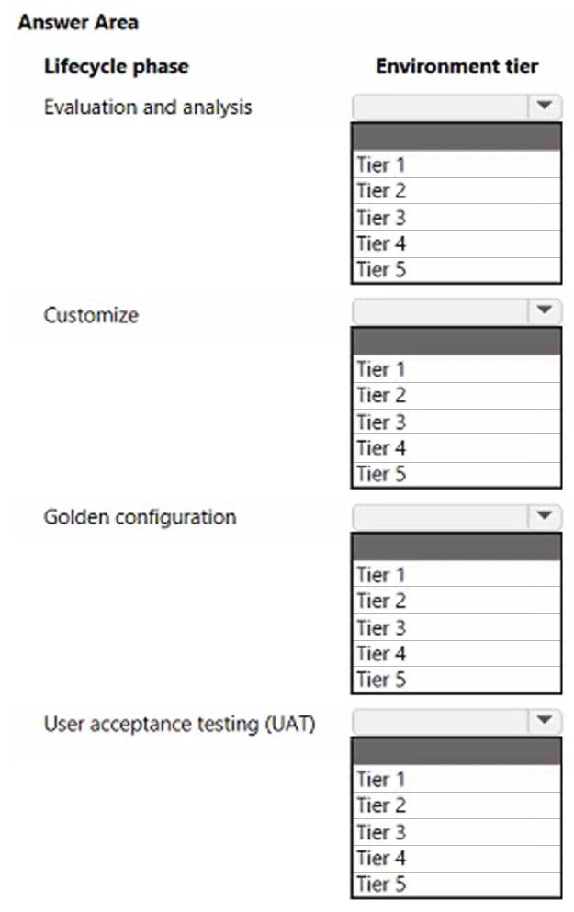Viewport: 574px width, 912px height.
Task: Choose Tier 5 for User acceptance testing
Action: [456, 884]
